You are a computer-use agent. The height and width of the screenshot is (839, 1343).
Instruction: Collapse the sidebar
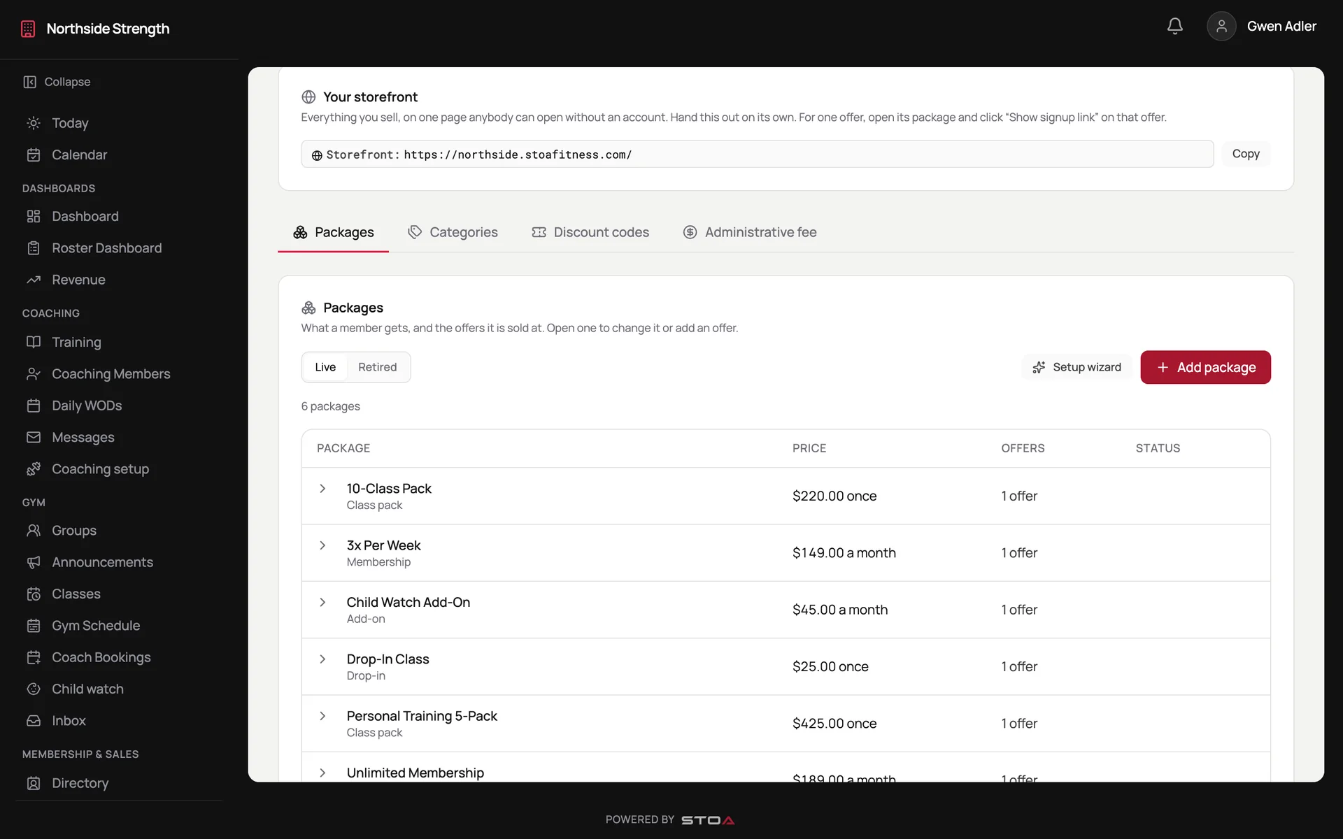point(57,82)
